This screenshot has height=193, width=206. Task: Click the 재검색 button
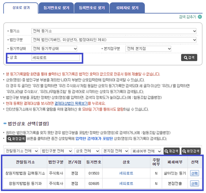(x=171, y=151)
